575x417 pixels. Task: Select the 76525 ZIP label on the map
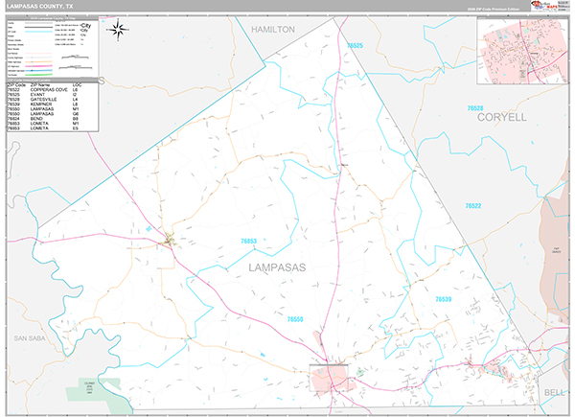356,45
